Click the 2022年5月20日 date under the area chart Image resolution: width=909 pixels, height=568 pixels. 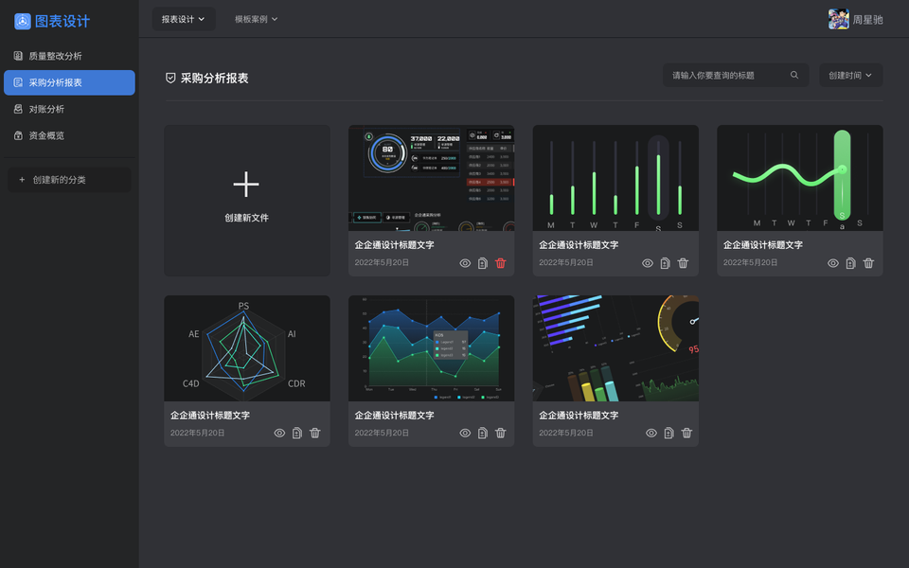click(382, 433)
